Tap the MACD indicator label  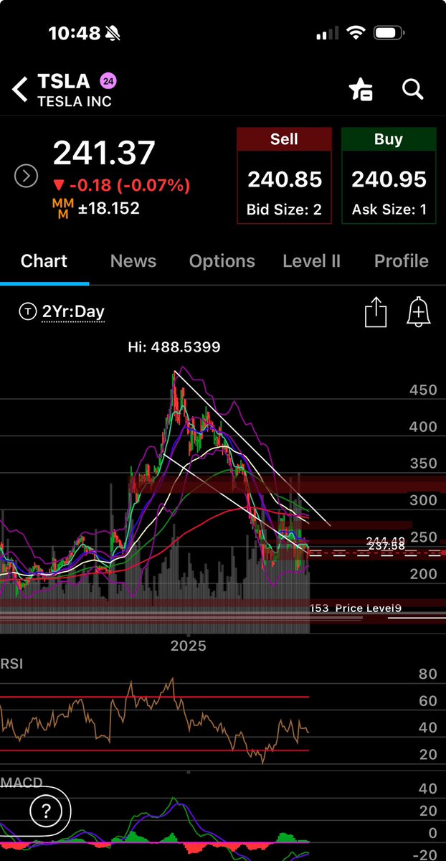22,782
